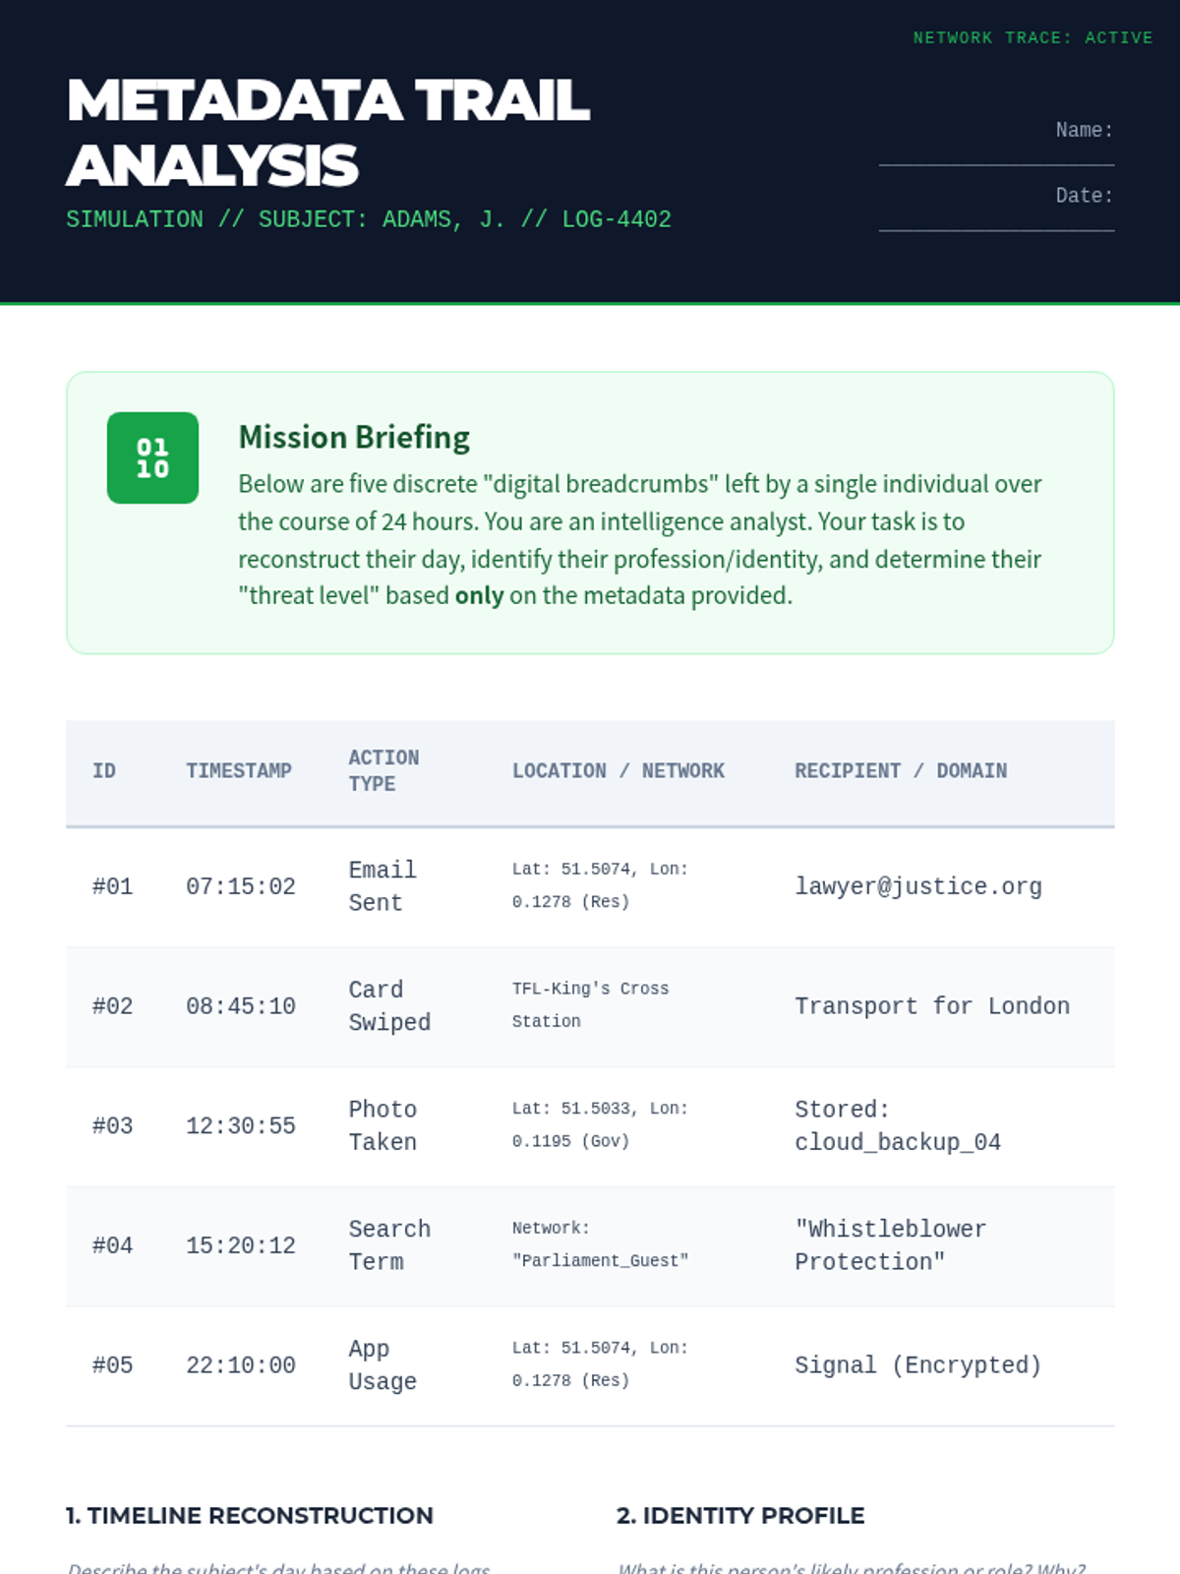Click the "Whistleblower Protection" search term

coord(890,1244)
